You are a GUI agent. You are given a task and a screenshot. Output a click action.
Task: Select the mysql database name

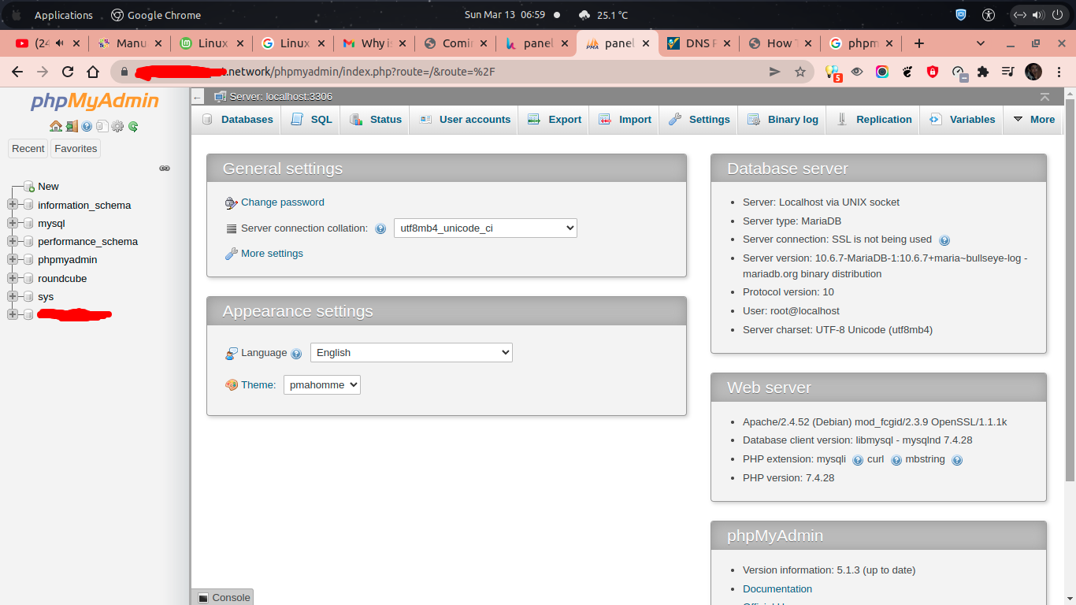(x=51, y=224)
